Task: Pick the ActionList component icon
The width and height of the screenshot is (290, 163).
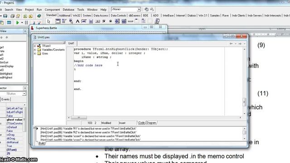Action: [x=157, y=21]
